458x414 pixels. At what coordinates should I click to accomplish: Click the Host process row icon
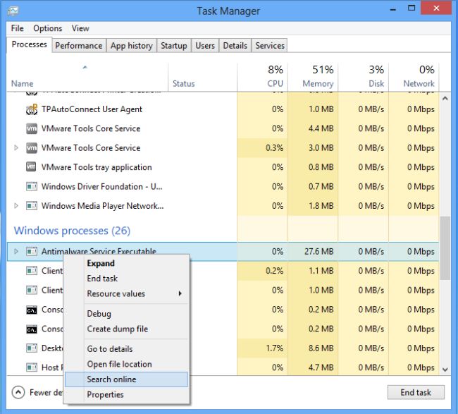click(x=32, y=367)
